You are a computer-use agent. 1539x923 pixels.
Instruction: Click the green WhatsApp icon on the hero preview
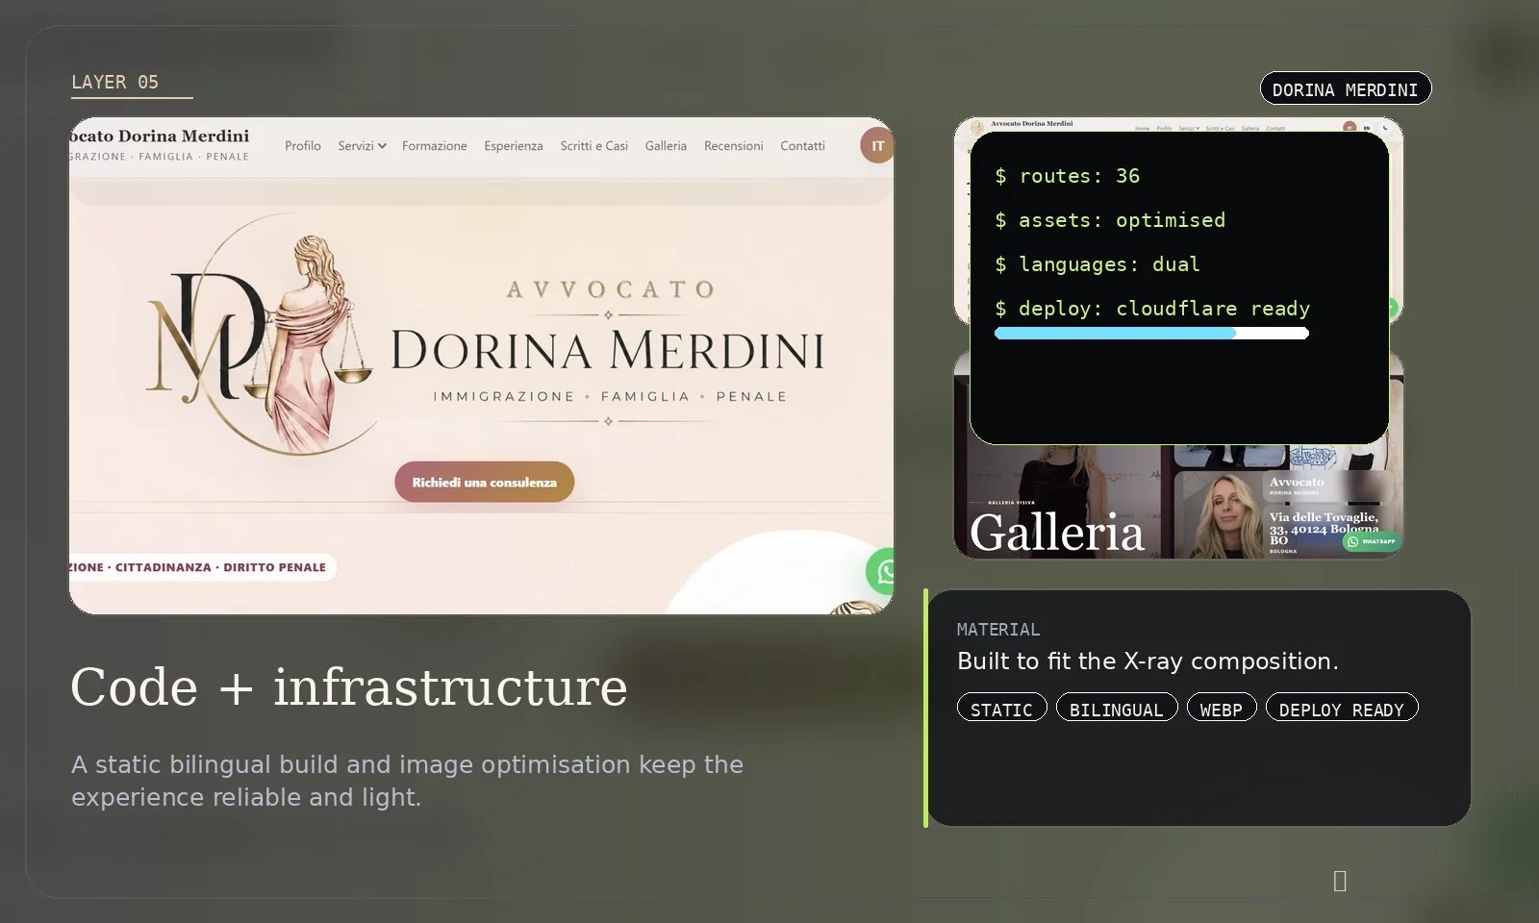coord(881,571)
